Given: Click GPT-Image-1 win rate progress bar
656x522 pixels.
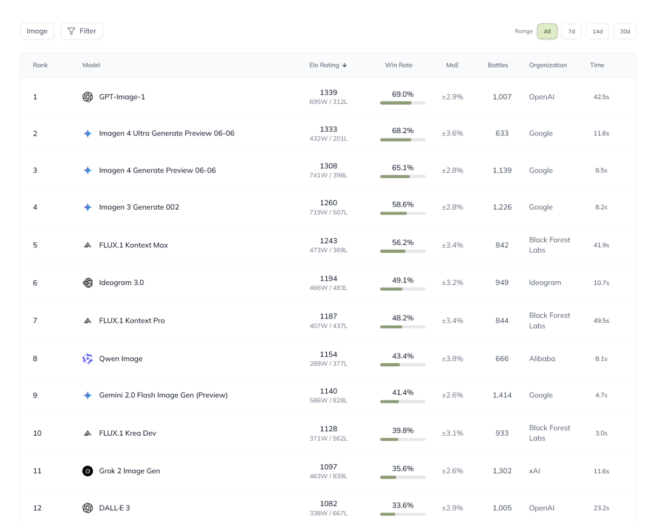Looking at the screenshot, I should (403, 103).
